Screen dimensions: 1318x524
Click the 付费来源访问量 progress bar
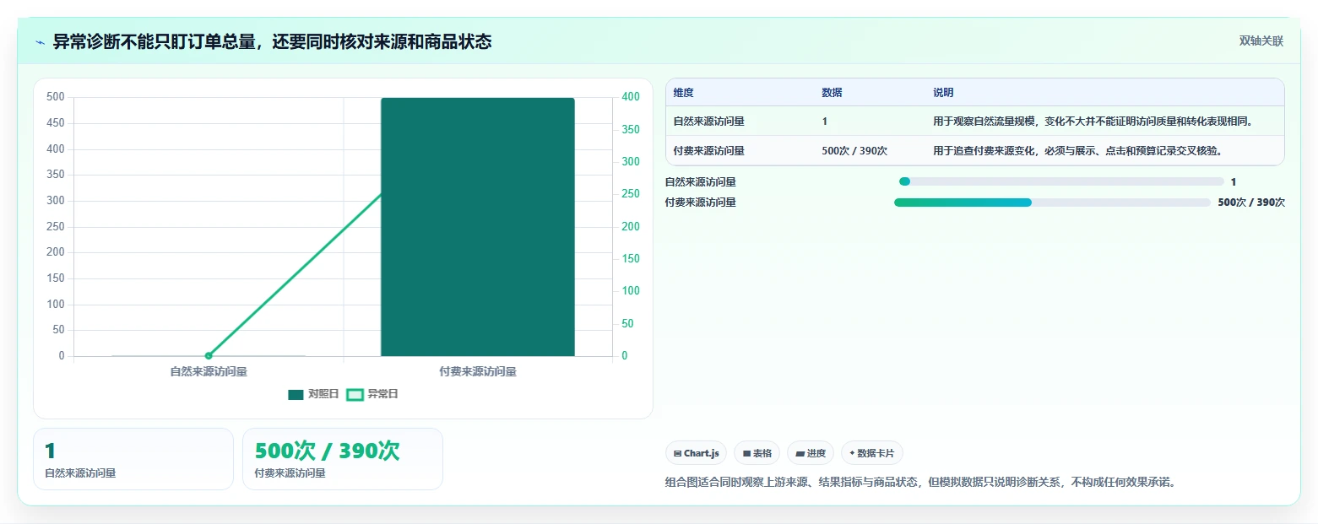pos(1052,203)
